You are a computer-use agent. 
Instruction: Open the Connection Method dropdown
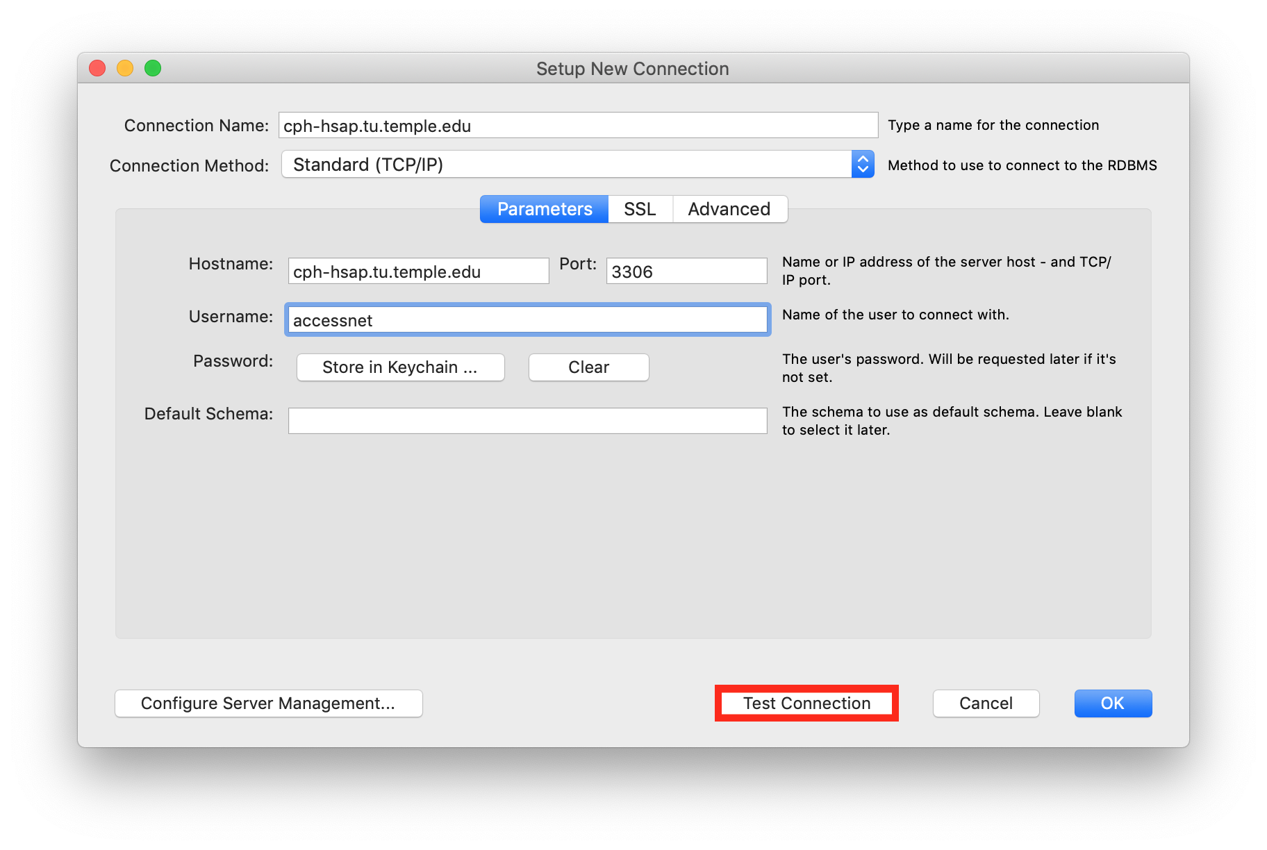(577, 165)
